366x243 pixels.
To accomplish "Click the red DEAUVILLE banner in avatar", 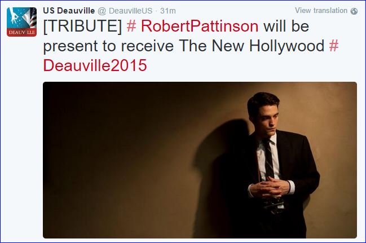I will [21, 32].
